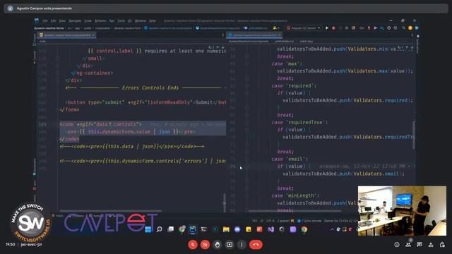
Task: Click the Git rollback icon
Action: pos(395,28)
